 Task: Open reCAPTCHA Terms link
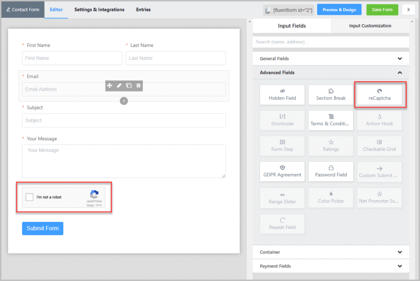click(x=99, y=205)
